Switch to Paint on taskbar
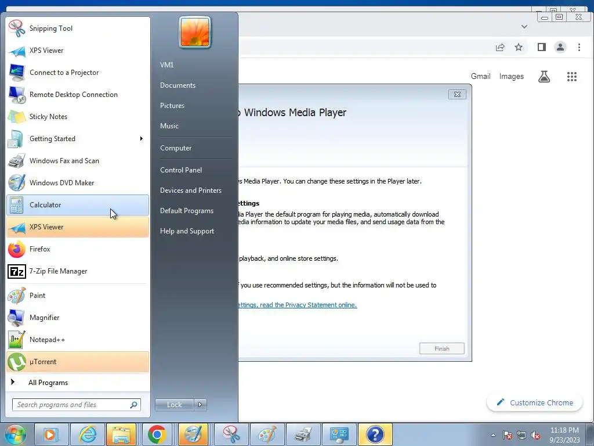This screenshot has width=594, height=446. [x=267, y=434]
